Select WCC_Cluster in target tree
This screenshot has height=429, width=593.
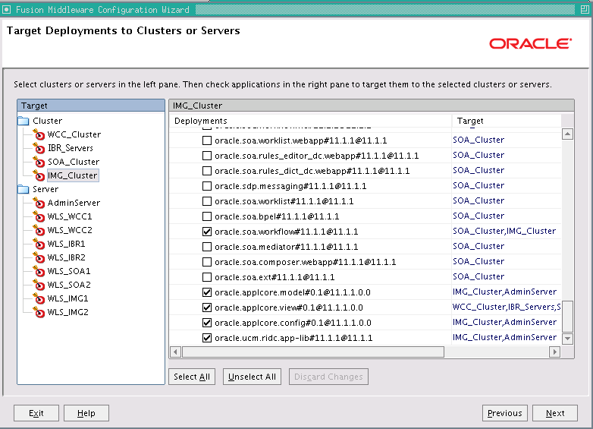coord(74,134)
